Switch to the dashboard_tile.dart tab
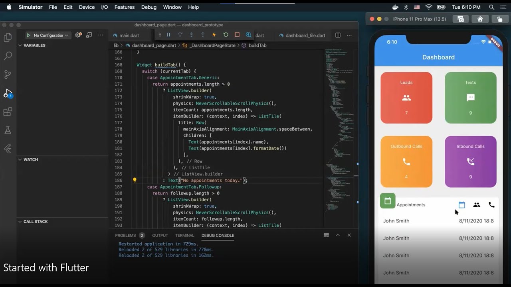Image resolution: width=511 pixels, height=287 pixels. (x=302, y=35)
